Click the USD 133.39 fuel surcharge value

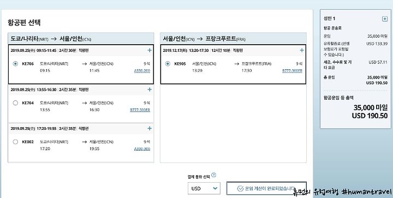pyautogui.click(x=377, y=44)
